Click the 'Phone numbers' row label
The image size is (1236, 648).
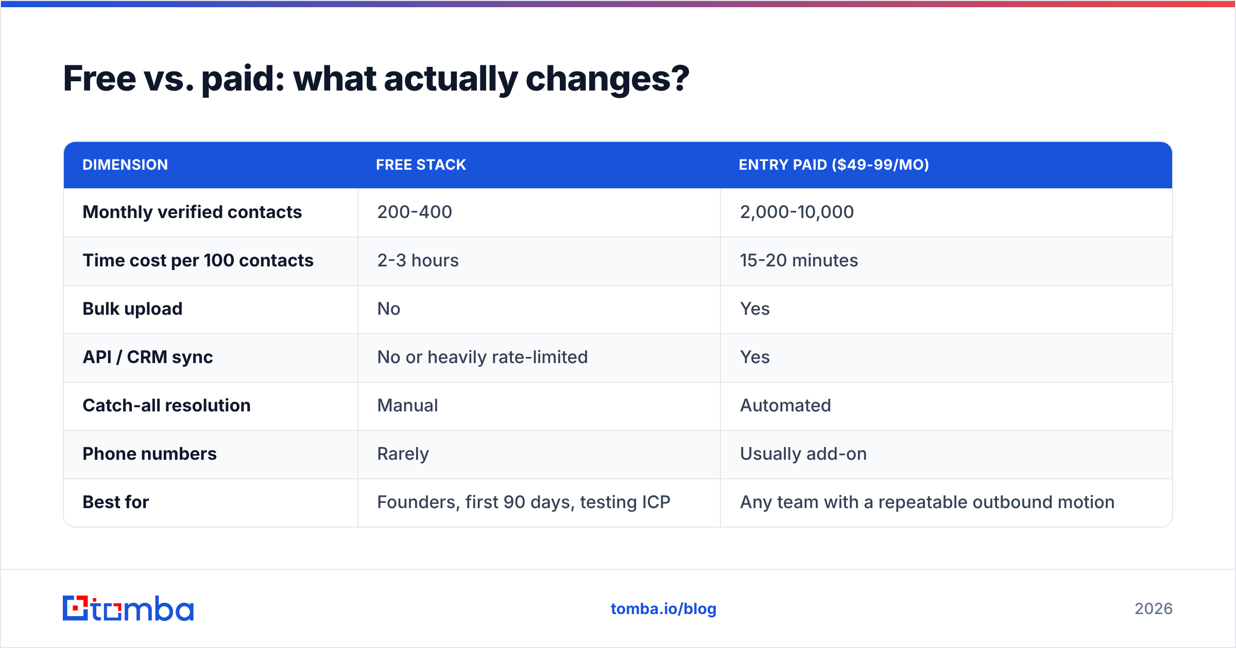pos(149,454)
